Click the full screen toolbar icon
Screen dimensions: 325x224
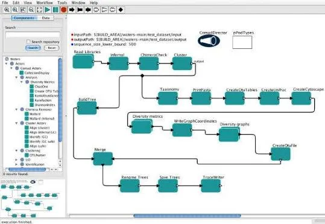pyautogui.click(x=39, y=10)
